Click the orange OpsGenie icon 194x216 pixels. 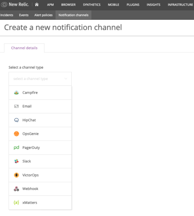[x=17, y=134]
